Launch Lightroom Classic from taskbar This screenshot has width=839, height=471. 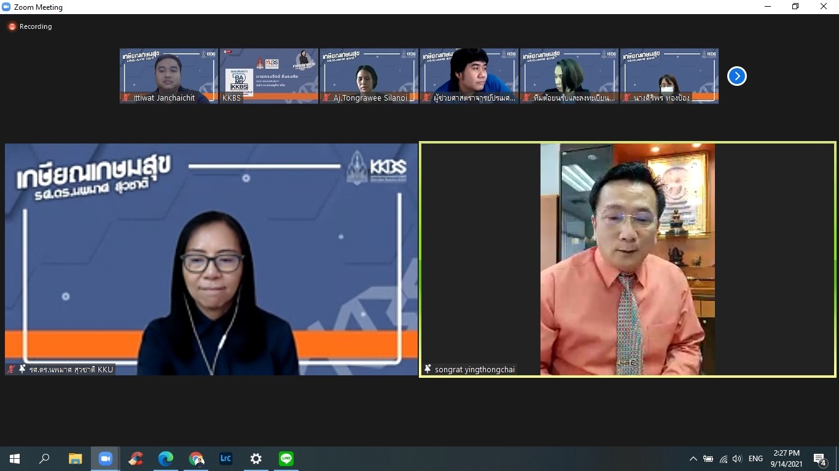pos(226,459)
